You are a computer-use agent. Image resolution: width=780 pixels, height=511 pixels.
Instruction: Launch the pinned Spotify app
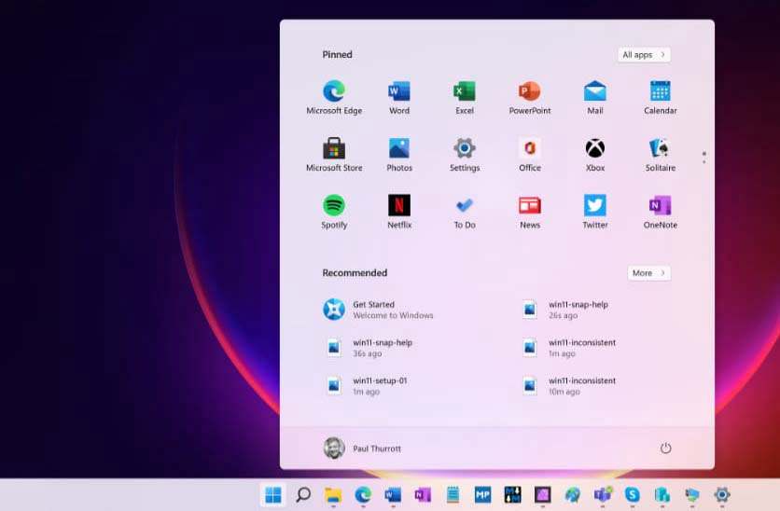pos(334,212)
